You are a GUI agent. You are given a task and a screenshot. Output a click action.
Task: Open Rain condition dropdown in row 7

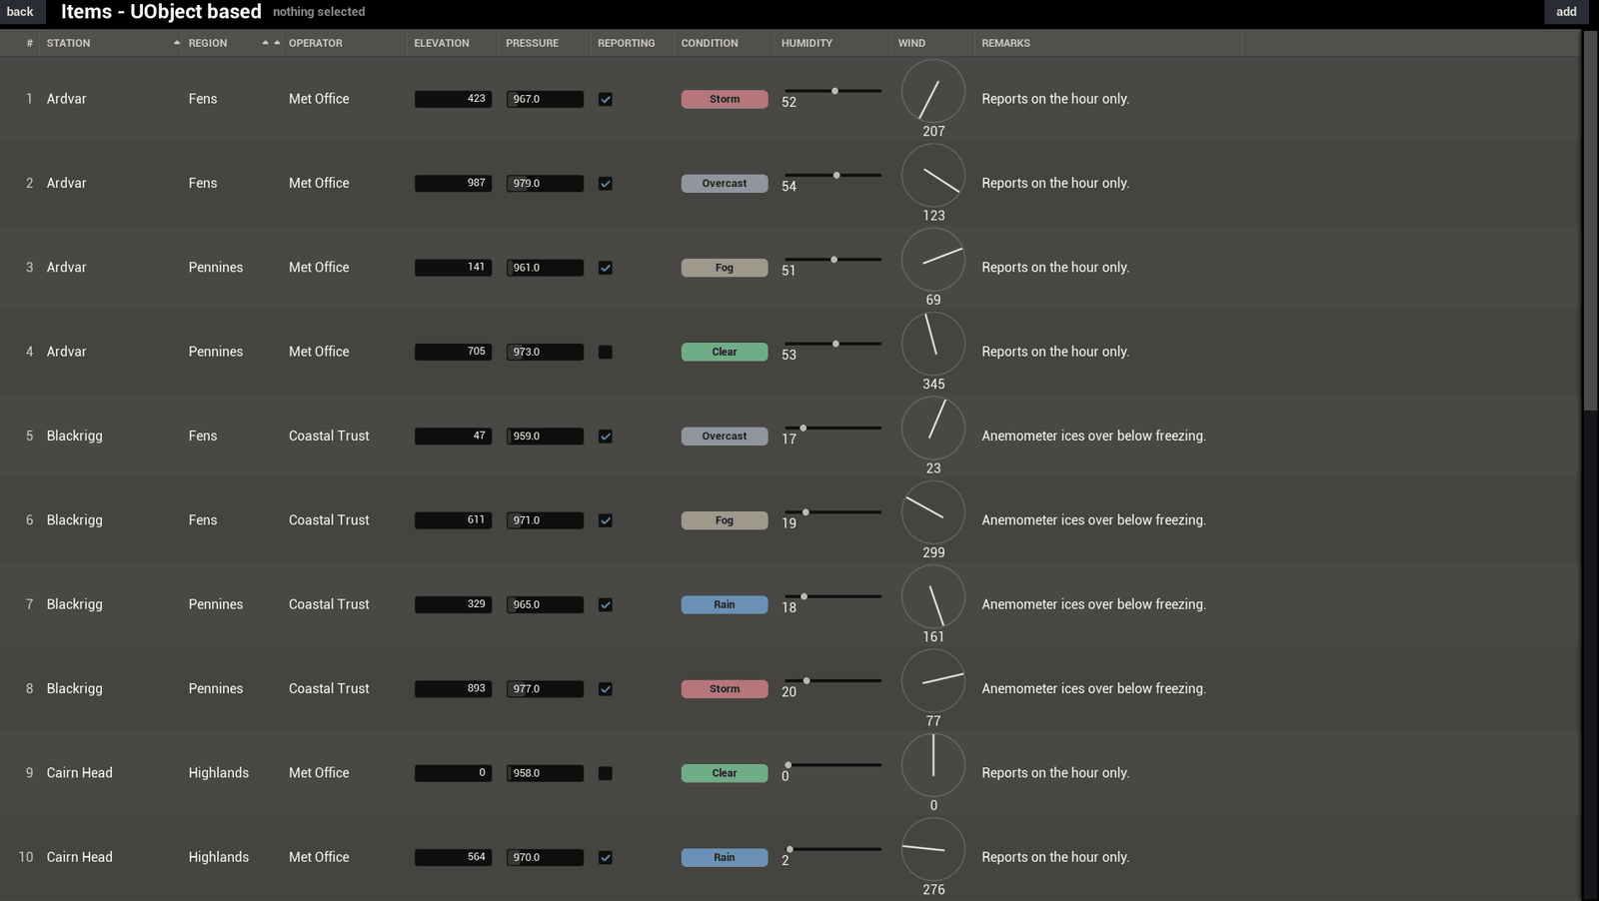pyautogui.click(x=725, y=604)
